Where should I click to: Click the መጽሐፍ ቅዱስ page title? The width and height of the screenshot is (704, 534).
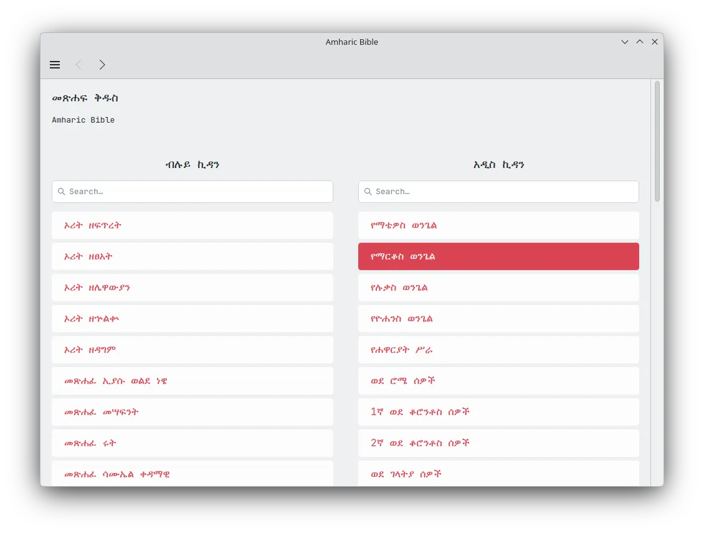click(85, 98)
